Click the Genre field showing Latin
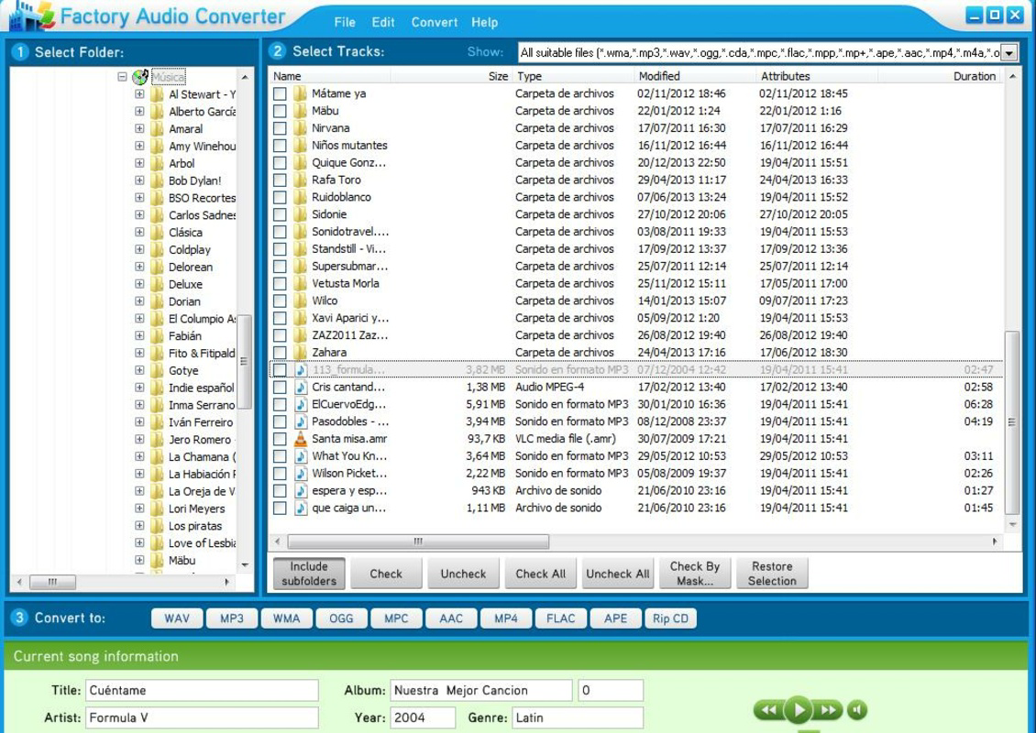The width and height of the screenshot is (1036, 733). tap(578, 717)
